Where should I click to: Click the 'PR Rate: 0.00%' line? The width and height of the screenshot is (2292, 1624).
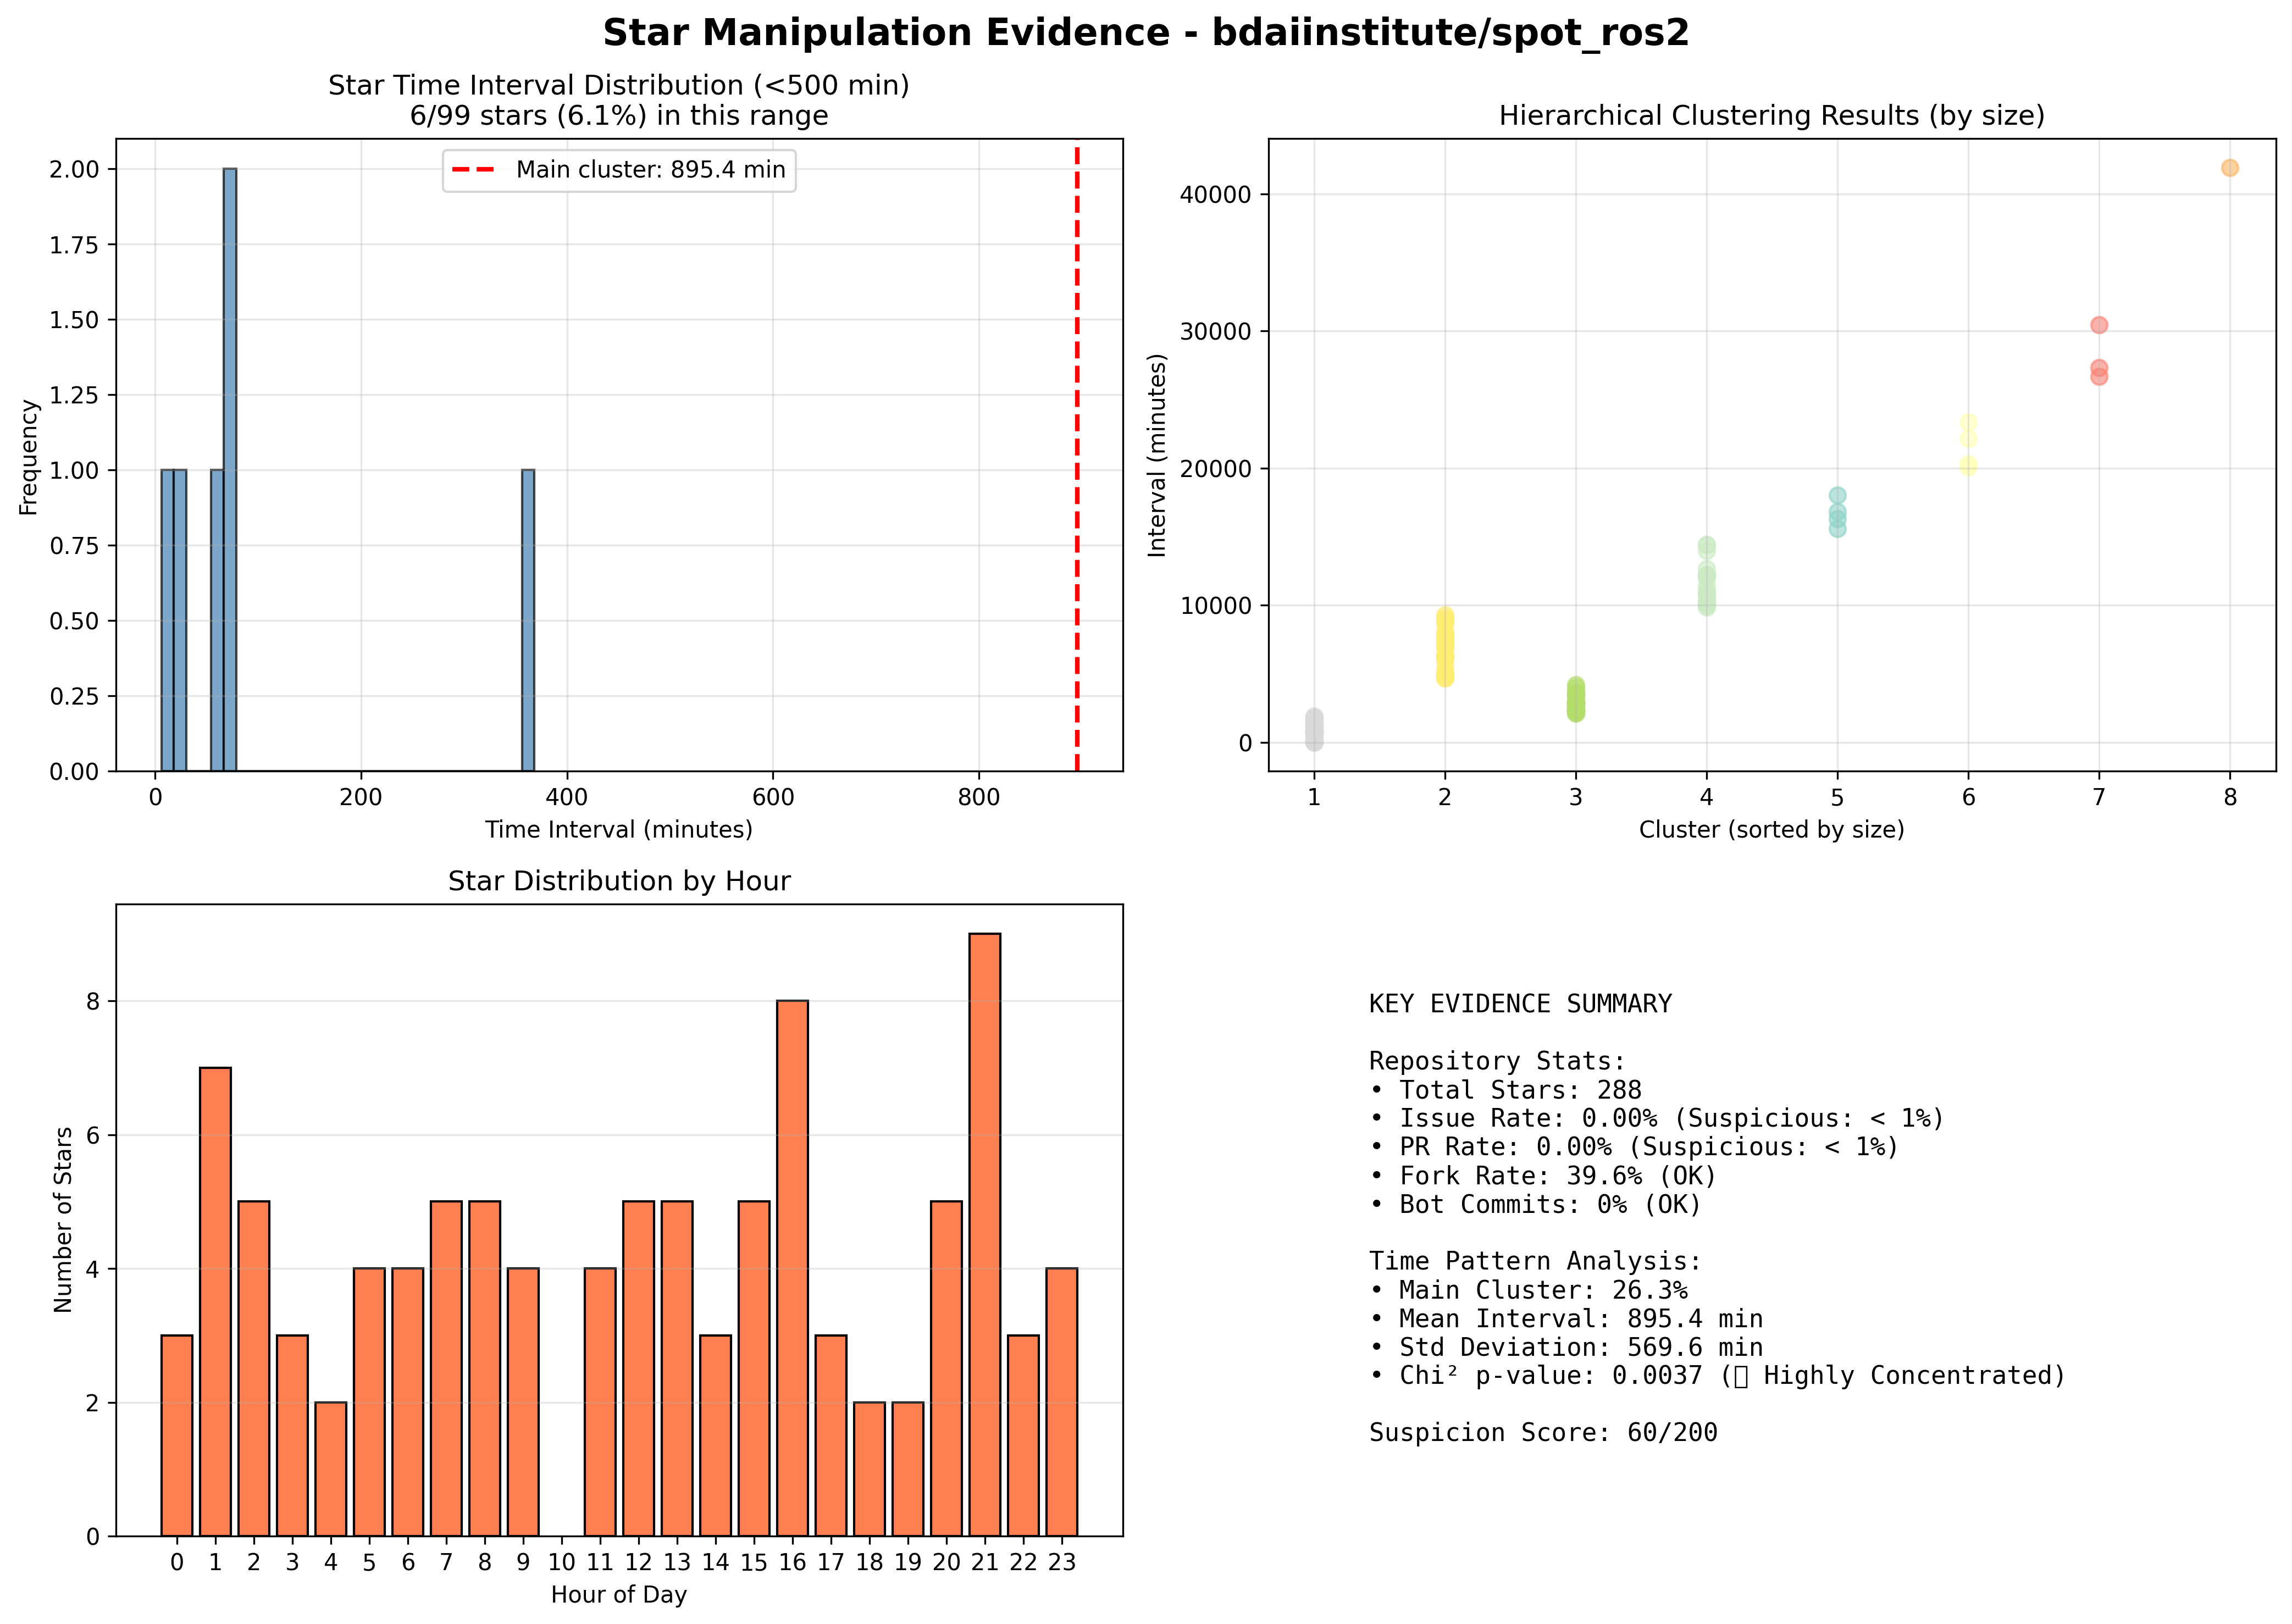coord(1634,1147)
